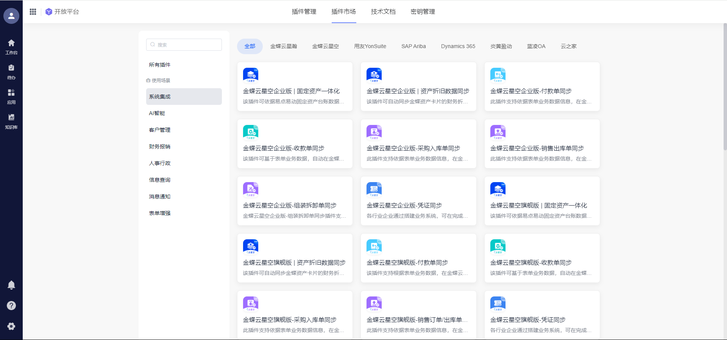727x340 pixels.
Task: Filter plugins by Dynamics 365
Action: [x=458, y=46]
